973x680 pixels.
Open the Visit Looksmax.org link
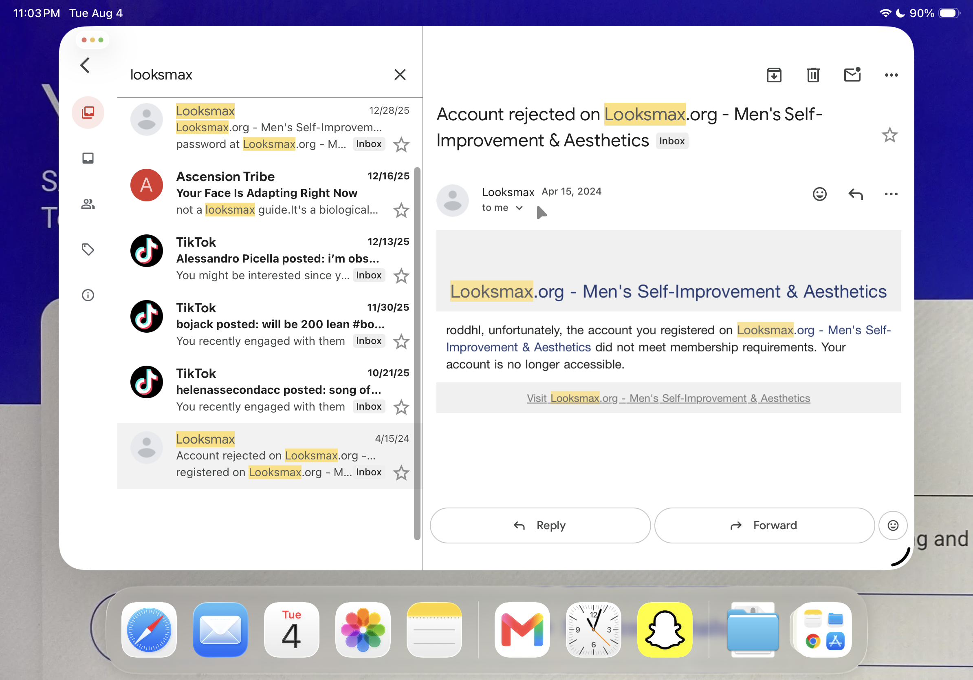(x=668, y=398)
